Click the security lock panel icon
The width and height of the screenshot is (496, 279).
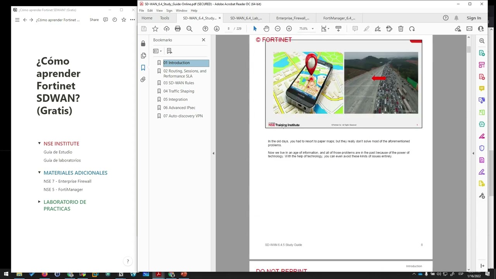tap(143, 43)
